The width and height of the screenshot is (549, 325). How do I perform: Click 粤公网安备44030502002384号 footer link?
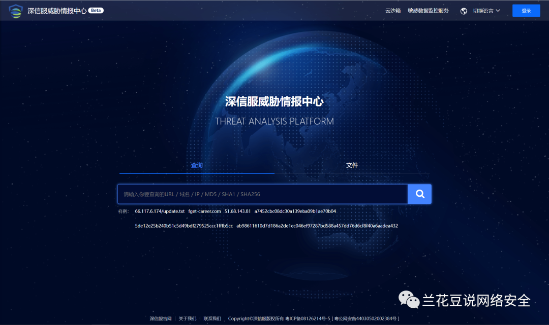[365, 319]
